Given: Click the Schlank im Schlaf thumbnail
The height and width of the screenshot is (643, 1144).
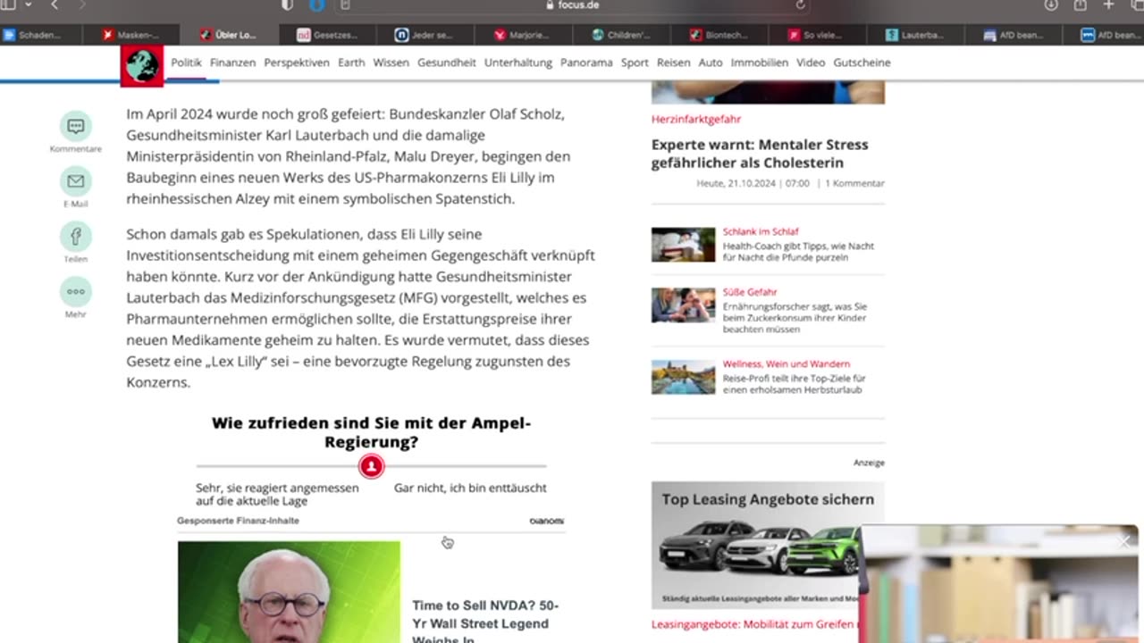Looking at the screenshot, I should (683, 245).
